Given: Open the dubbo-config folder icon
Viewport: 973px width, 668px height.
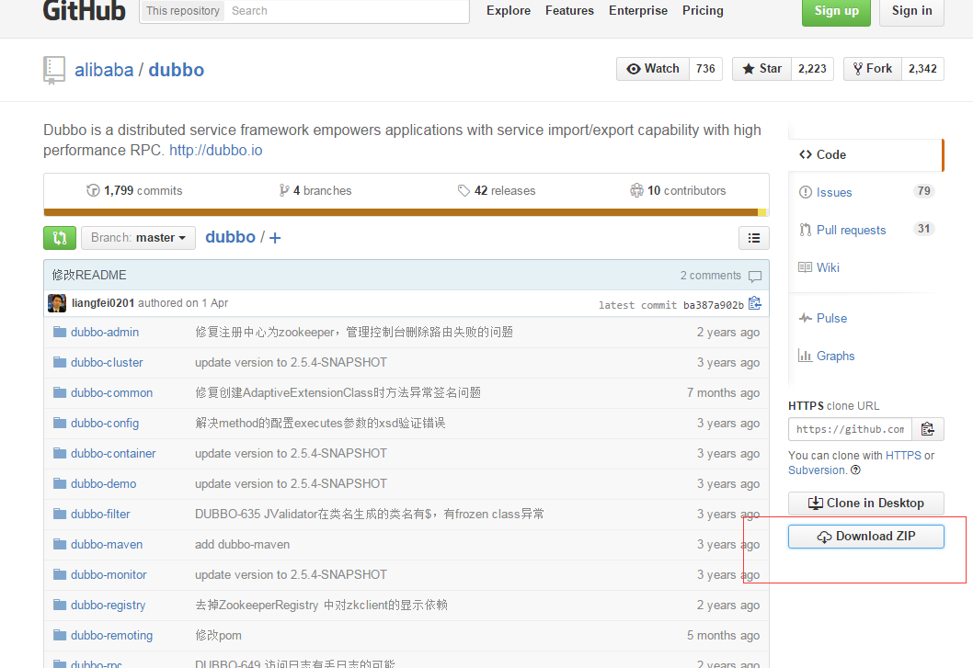Looking at the screenshot, I should [60, 423].
